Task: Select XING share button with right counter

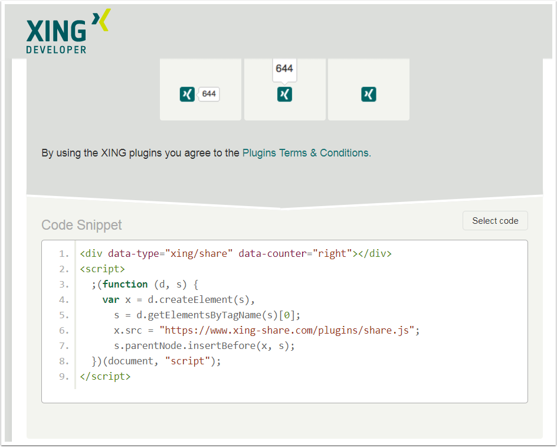Action: click(187, 94)
